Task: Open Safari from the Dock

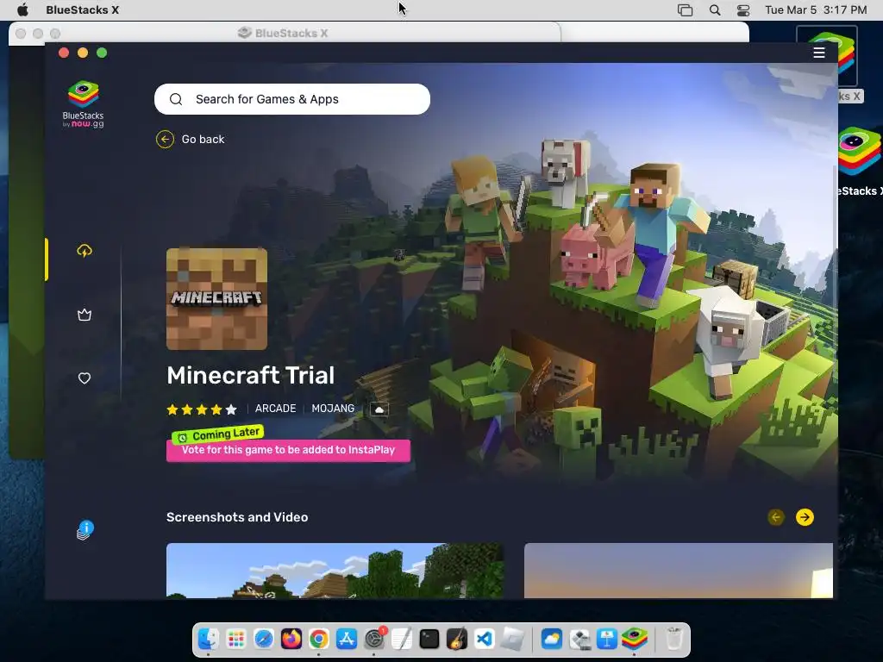Action: coord(264,640)
